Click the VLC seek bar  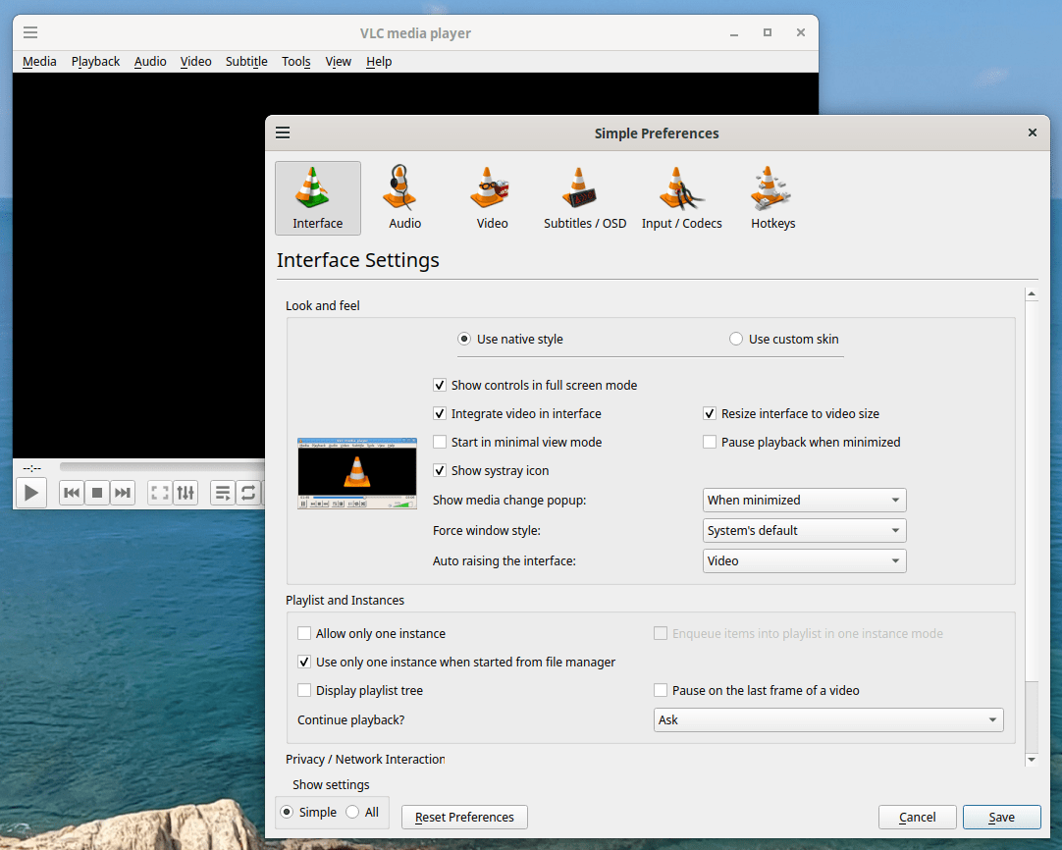click(x=162, y=466)
